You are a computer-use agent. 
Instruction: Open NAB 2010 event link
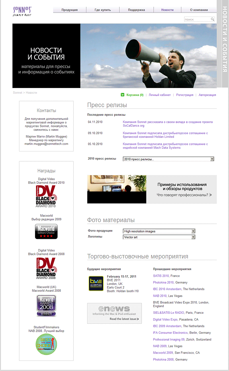click(x=160, y=296)
